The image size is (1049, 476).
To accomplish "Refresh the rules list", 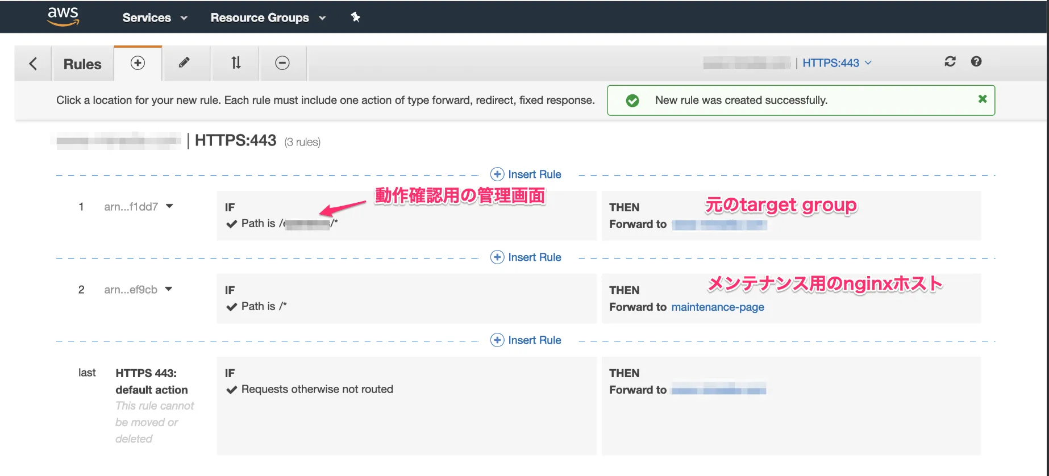I will [950, 62].
